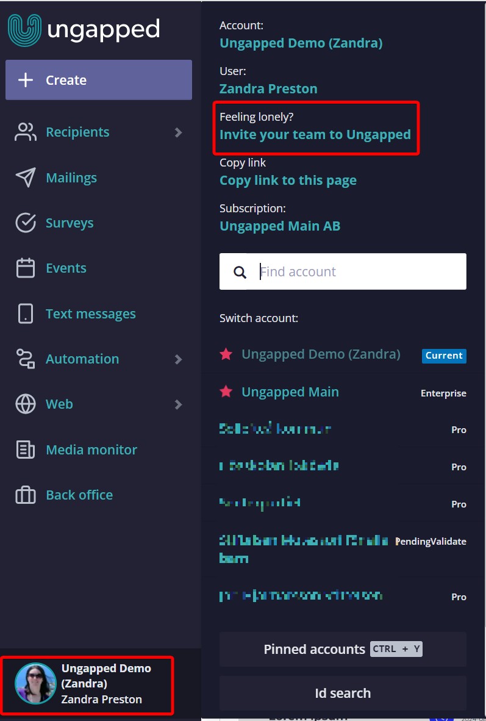The image size is (486, 721).
Task: Click the Enterprise plan label
Action: pyautogui.click(x=443, y=393)
